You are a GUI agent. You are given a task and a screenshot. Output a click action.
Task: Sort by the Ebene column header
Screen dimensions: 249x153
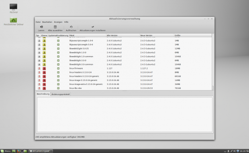(44, 36)
